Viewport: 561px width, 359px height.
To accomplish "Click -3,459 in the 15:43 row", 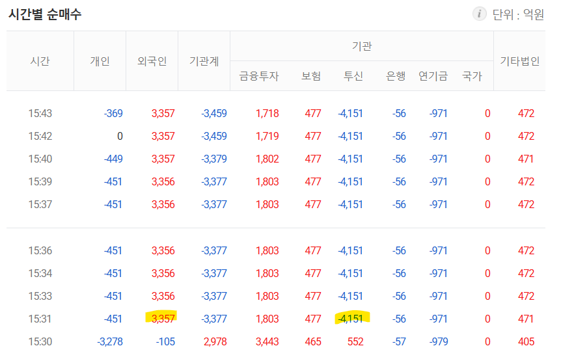I will pyautogui.click(x=214, y=114).
